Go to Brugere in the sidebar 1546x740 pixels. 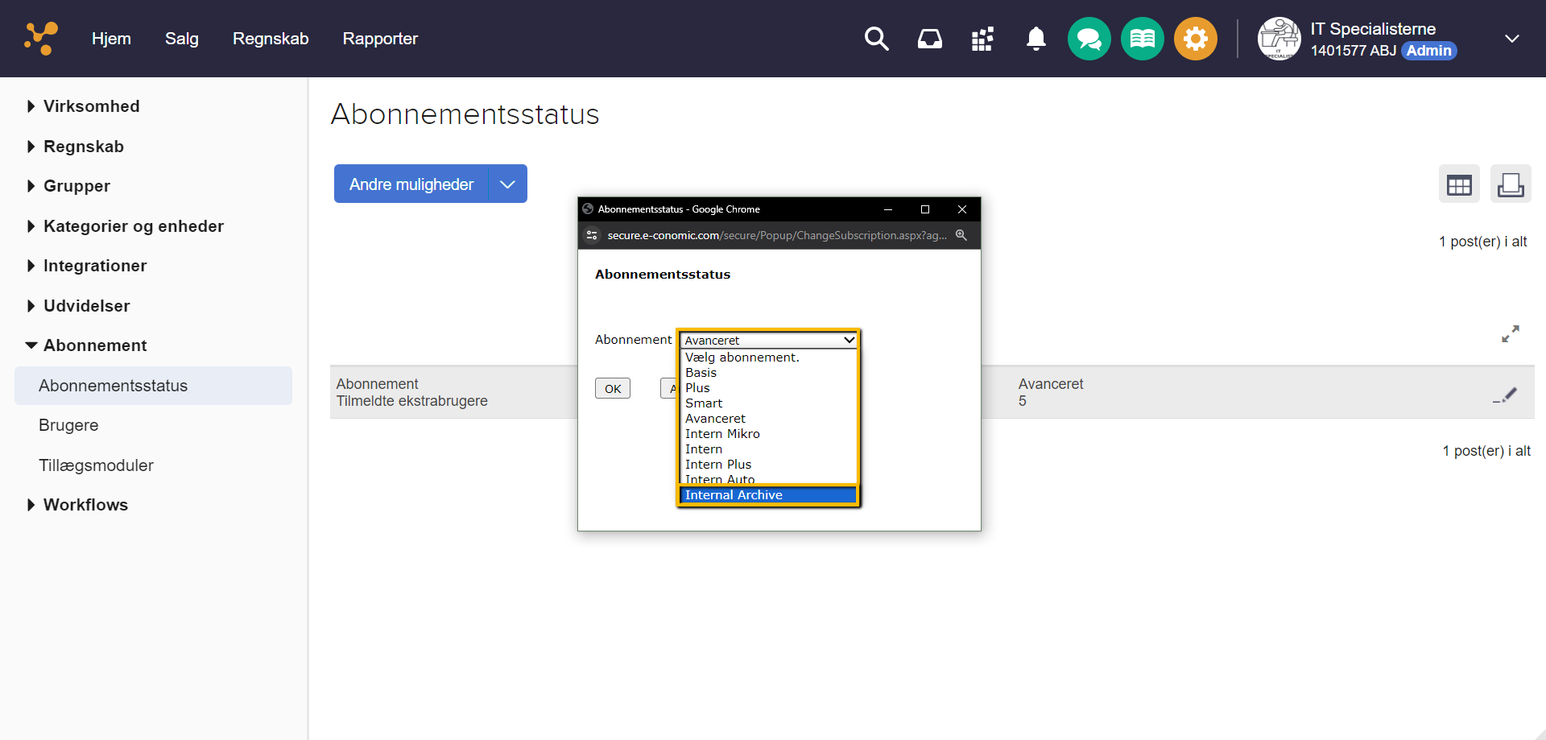[68, 425]
